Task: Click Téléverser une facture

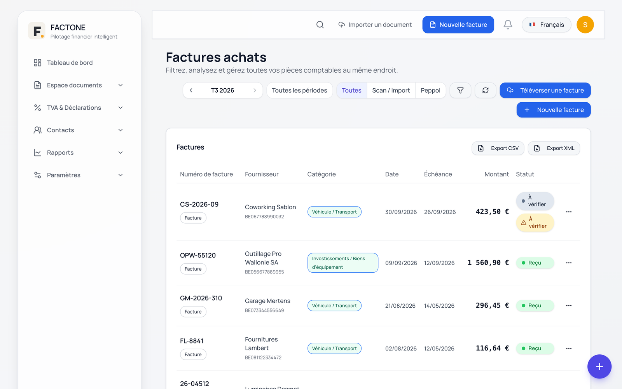Action: 545,90
